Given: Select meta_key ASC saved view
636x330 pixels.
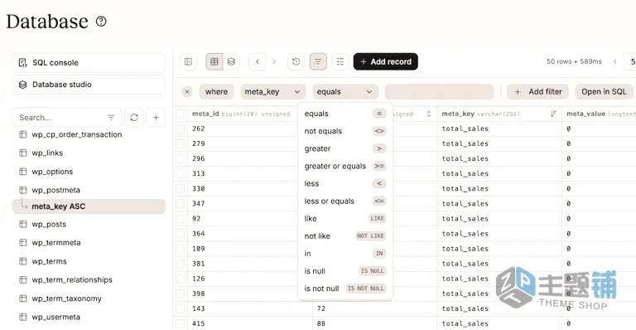Looking at the screenshot, I should (89, 206).
